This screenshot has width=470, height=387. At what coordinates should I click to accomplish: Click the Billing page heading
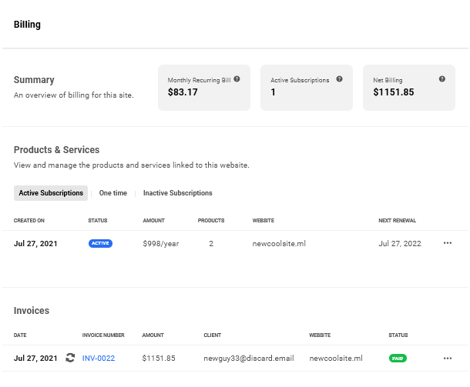point(27,25)
